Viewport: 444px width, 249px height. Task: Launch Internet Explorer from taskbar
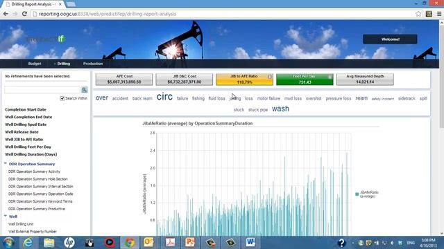pos(28,243)
